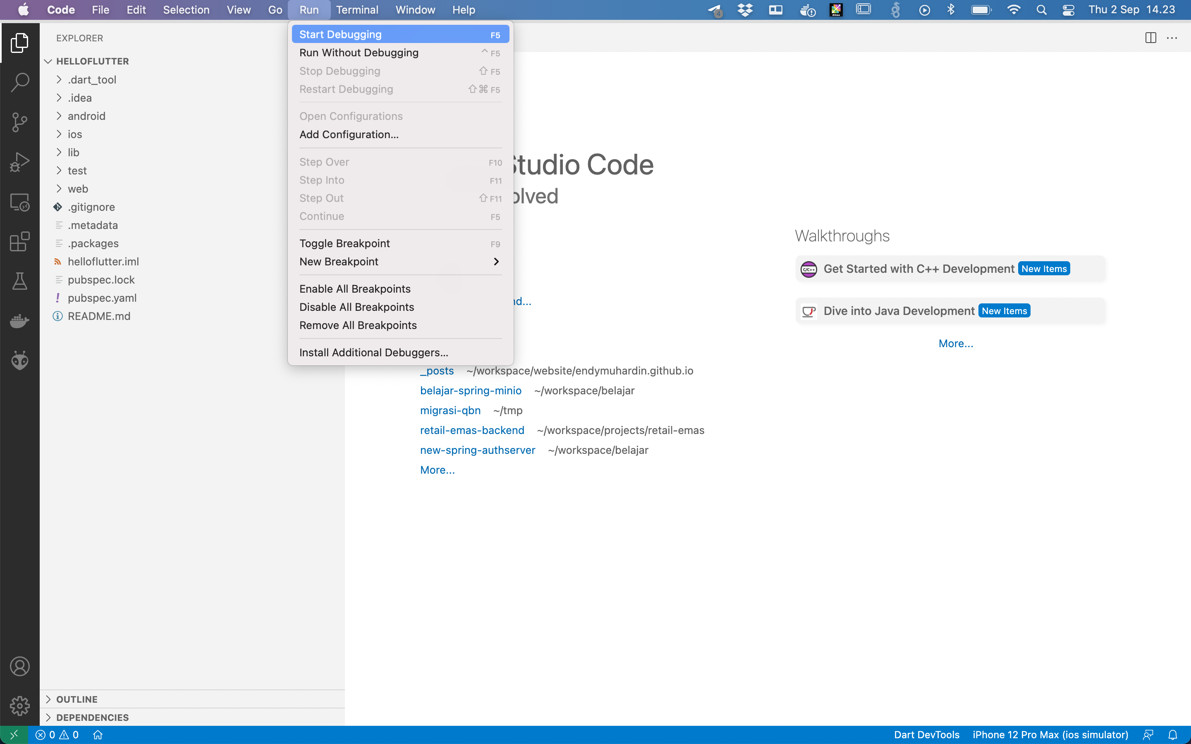This screenshot has height=744, width=1191.
Task: Choose Disable All Breakpoints
Action: coord(401,307)
